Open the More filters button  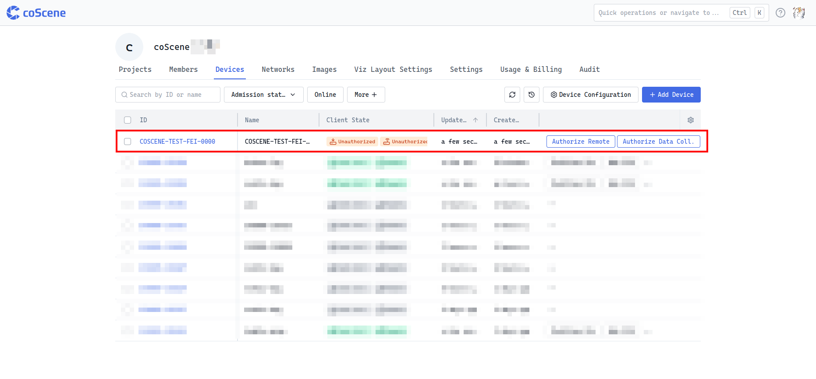click(366, 95)
